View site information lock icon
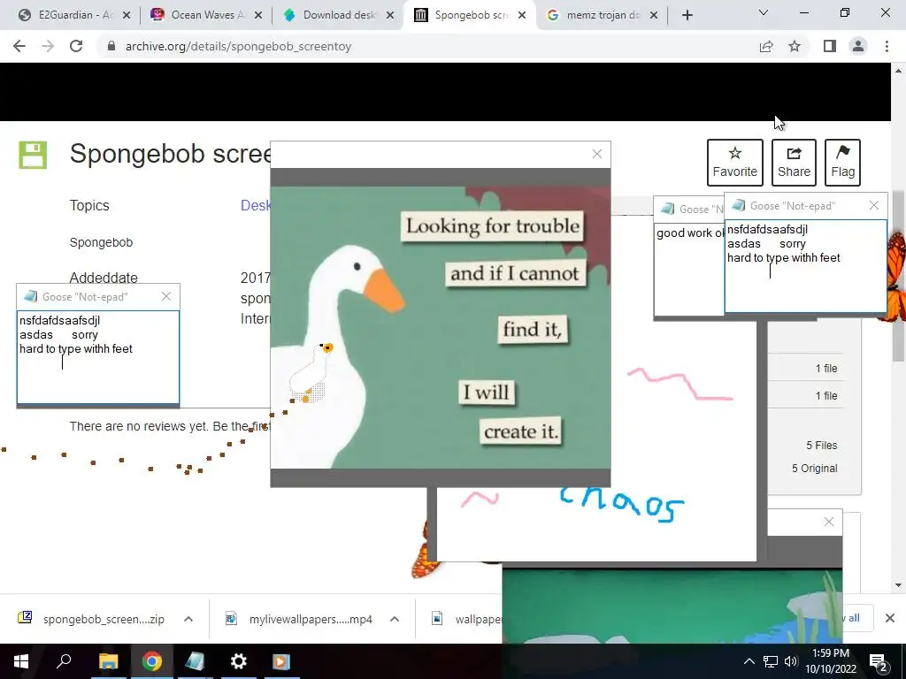Image resolution: width=906 pixels, height=679 pixels. tap(111, 46)
